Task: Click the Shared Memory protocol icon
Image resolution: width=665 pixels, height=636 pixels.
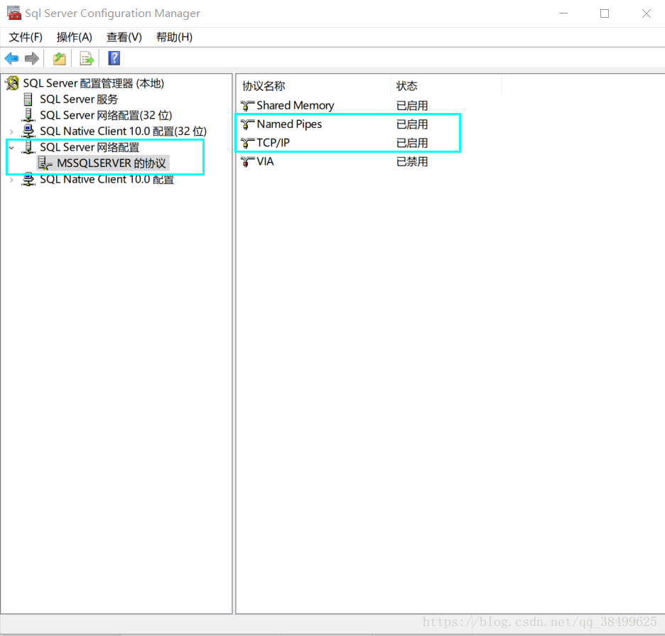Action: 247,105
